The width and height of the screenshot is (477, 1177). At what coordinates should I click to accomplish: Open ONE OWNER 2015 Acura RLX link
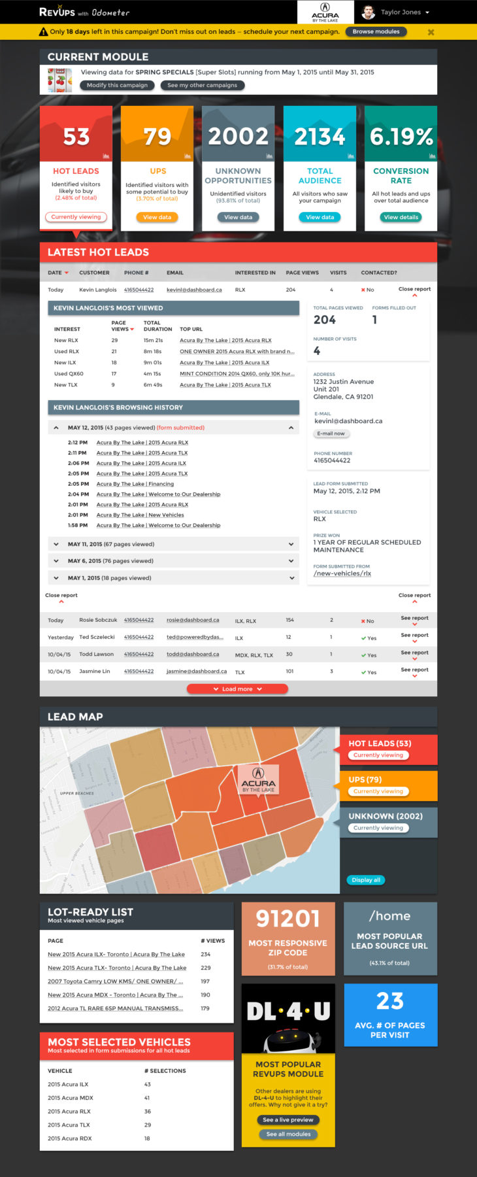pyautogui.click(x=237, y=351)
